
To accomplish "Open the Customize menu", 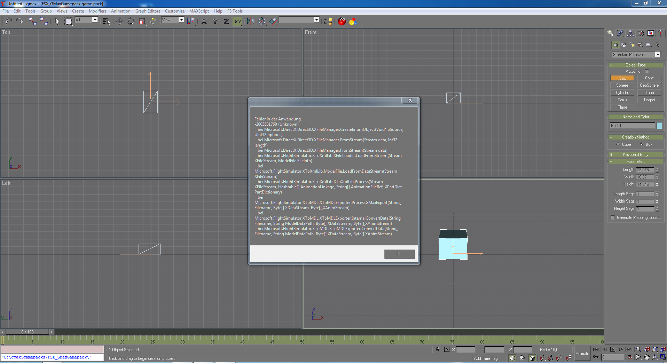I will [x=175, y=11].
